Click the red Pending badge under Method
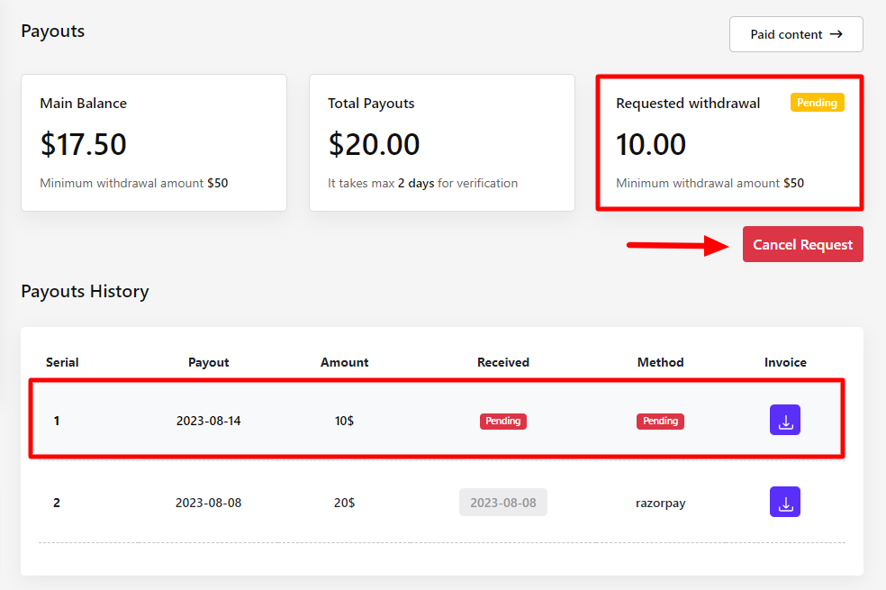Viewport: 886px width, 590px height. point(660,421)
